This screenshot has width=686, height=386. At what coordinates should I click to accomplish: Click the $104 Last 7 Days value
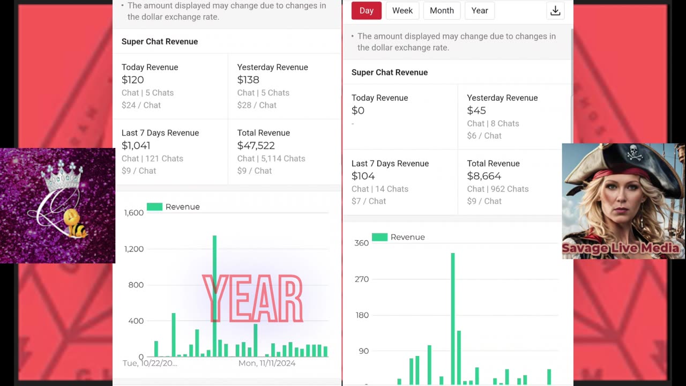[363, 176]
